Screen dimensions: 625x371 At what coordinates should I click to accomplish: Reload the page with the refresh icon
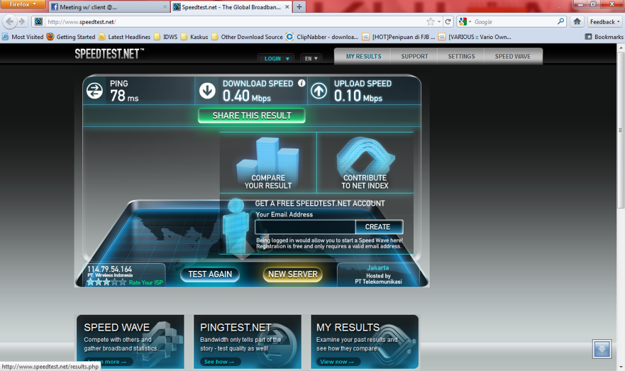click(x=448, y=21)
